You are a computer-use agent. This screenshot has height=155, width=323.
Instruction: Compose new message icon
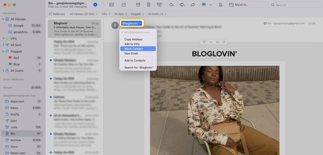point(124,4)
